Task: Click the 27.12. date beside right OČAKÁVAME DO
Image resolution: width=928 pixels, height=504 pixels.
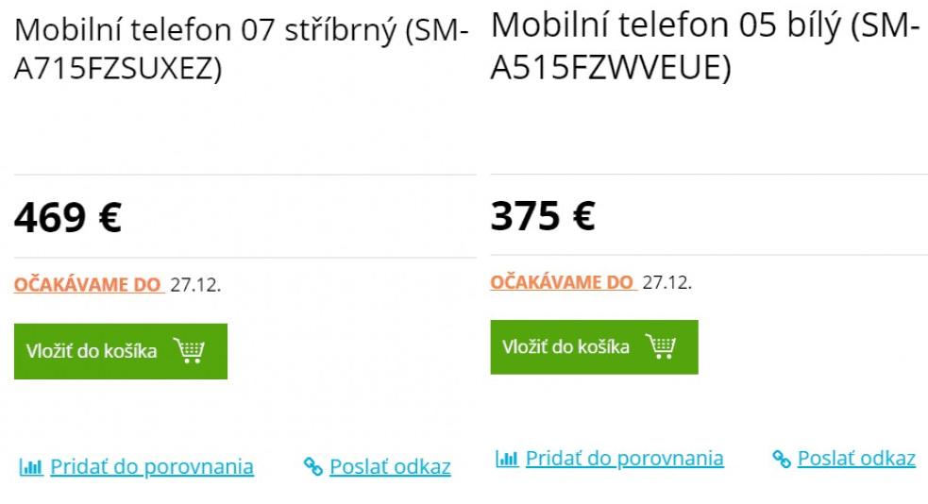Action: [x=667, y=283]
